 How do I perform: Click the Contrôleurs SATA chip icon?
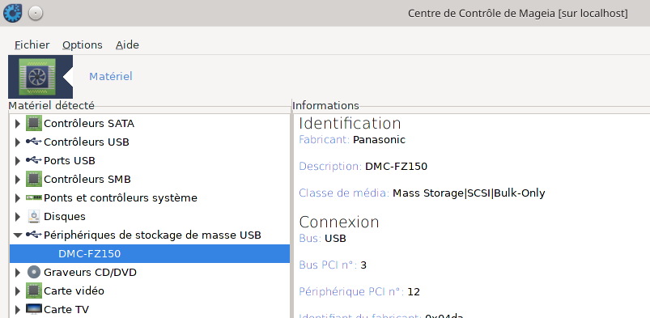click(34, 123)
